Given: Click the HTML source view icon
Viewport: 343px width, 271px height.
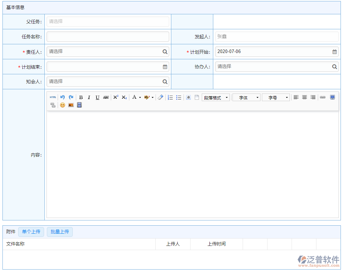Looking at the screenshot, I should 53,97.
